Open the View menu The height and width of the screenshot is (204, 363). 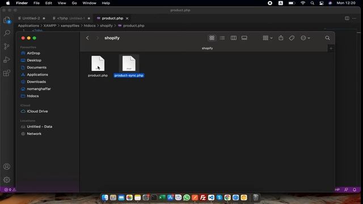click(62, 3)
